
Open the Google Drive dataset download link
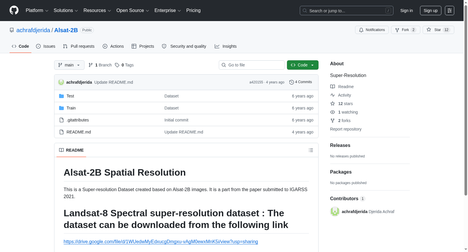[x=161, y=242]
